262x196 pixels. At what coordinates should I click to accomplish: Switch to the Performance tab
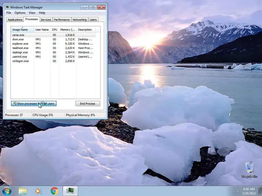tap(62, 19)
